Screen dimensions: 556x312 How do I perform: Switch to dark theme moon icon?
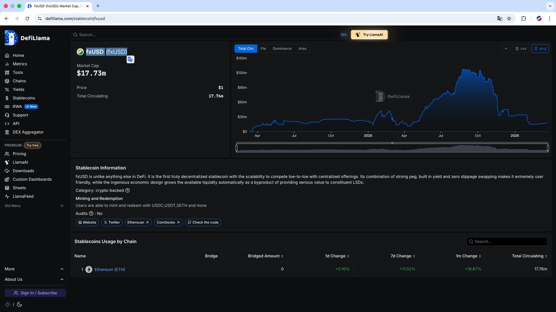[x=19, y=305]
